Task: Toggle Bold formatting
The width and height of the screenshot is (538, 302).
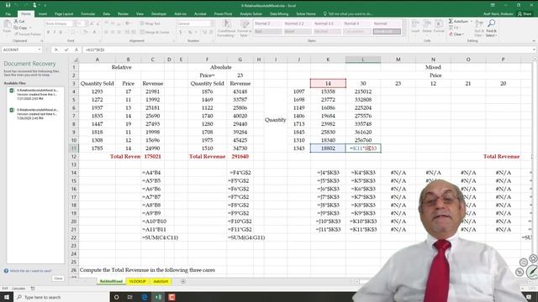Action: click(48, 32)
